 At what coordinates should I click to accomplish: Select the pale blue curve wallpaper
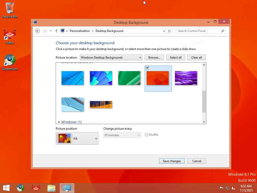click(x=73, y=105)
